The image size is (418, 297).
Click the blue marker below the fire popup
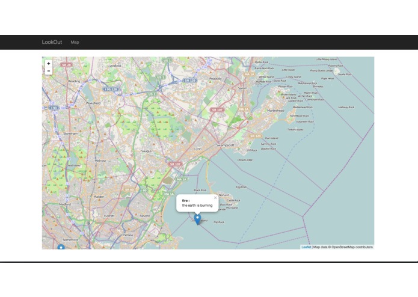197,219
